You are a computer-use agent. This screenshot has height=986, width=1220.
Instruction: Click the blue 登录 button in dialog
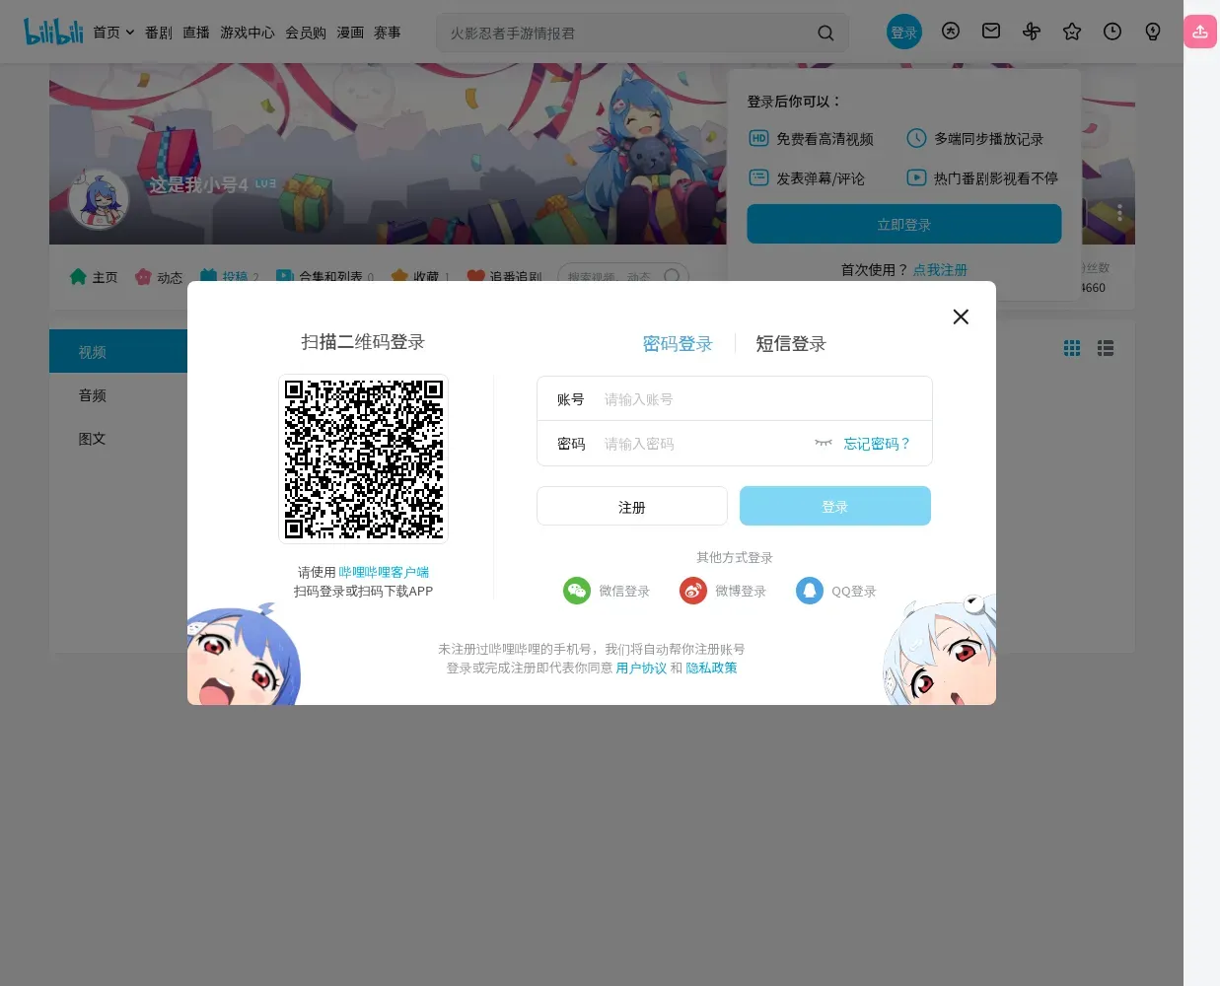835,506
